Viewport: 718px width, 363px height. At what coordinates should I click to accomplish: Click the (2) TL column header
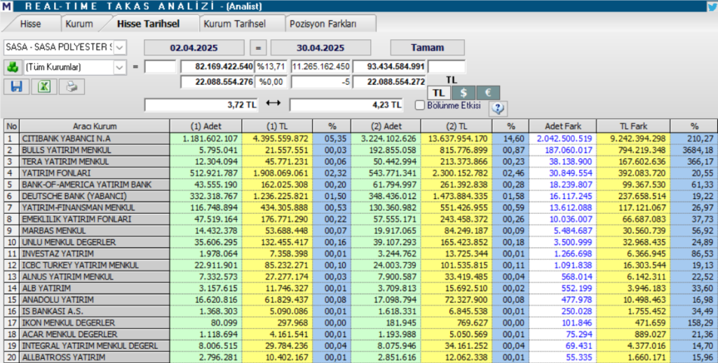(x=456, y=126)
